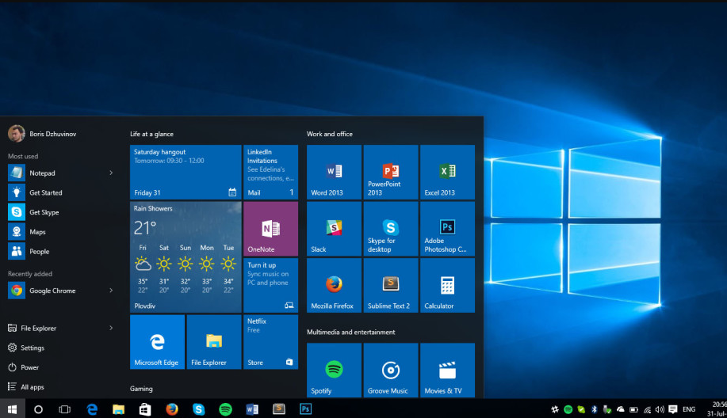Select Get Skype in the Most used list
This screenshot has height=418, width=727.
click(60, 212)
